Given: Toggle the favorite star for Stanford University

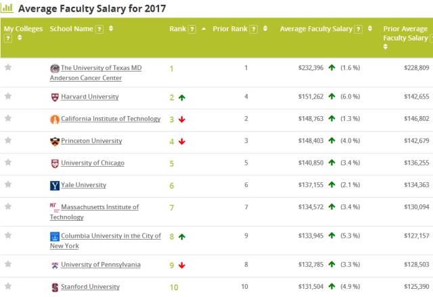Looking at the screenshot, I should point(8,286).
